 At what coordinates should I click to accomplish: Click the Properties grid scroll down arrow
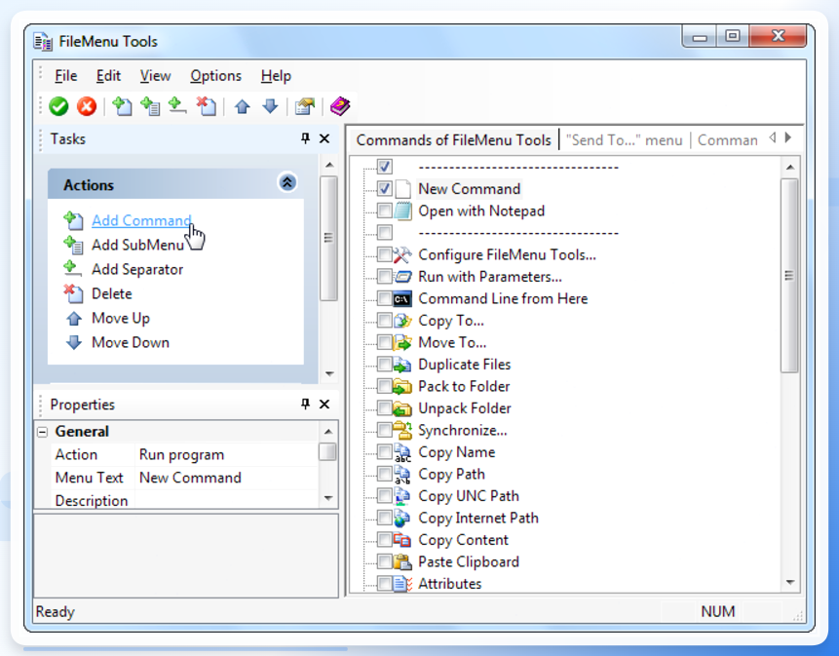pos(328,498)
